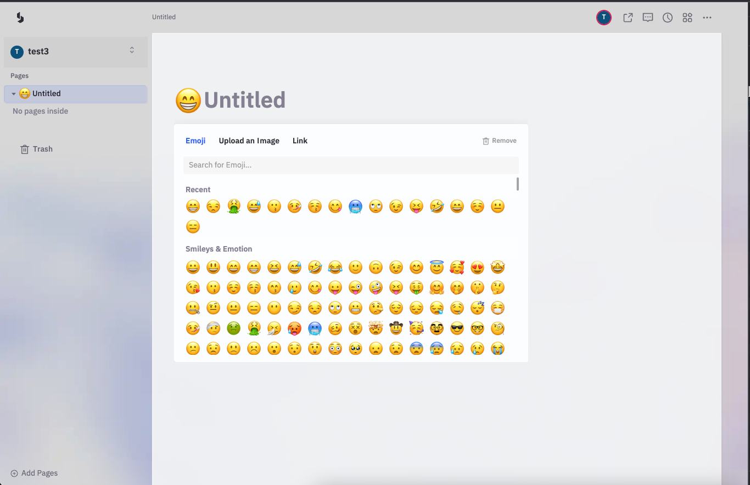Open the comments panel
Image resolution: width=750 pixels, height=485 pixels.
(x=647, y=17)
